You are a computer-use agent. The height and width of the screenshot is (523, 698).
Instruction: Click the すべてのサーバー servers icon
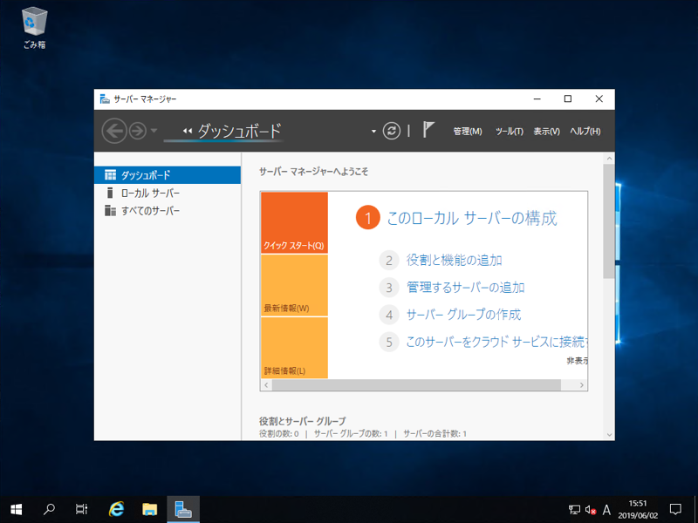tap(110, 210)
